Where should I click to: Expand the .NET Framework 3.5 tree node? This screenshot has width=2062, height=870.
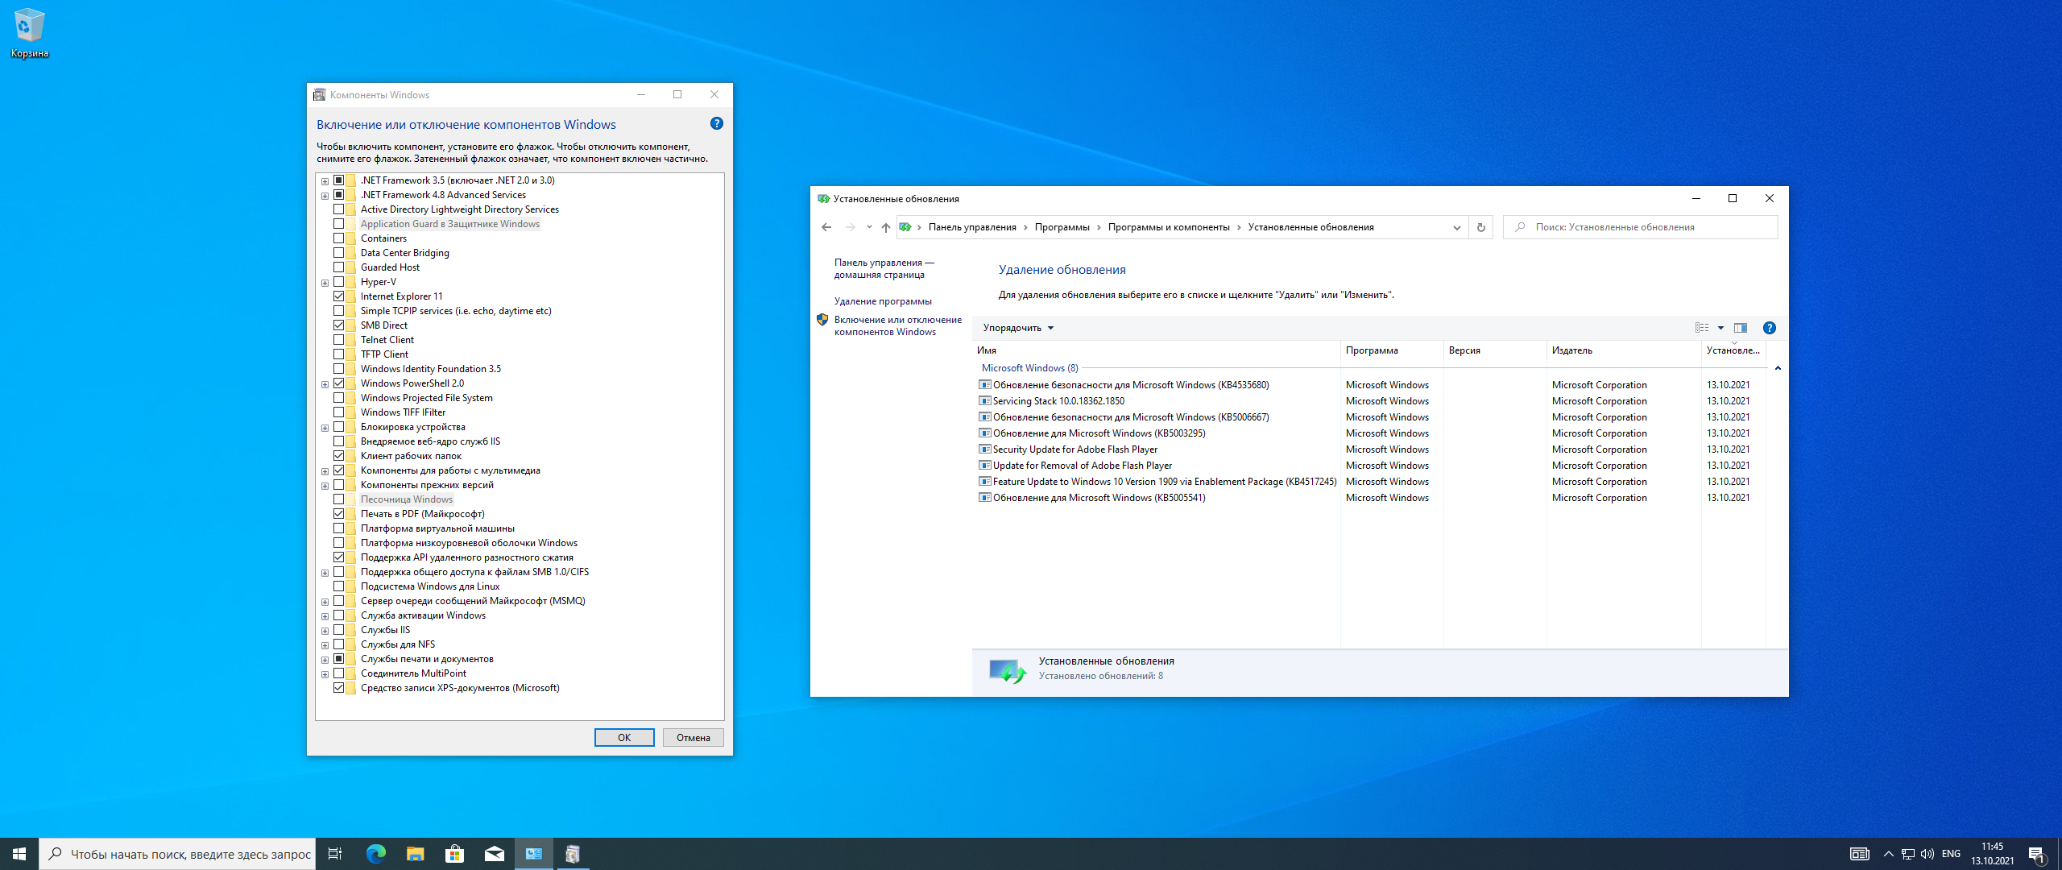[x=325, y=181]
